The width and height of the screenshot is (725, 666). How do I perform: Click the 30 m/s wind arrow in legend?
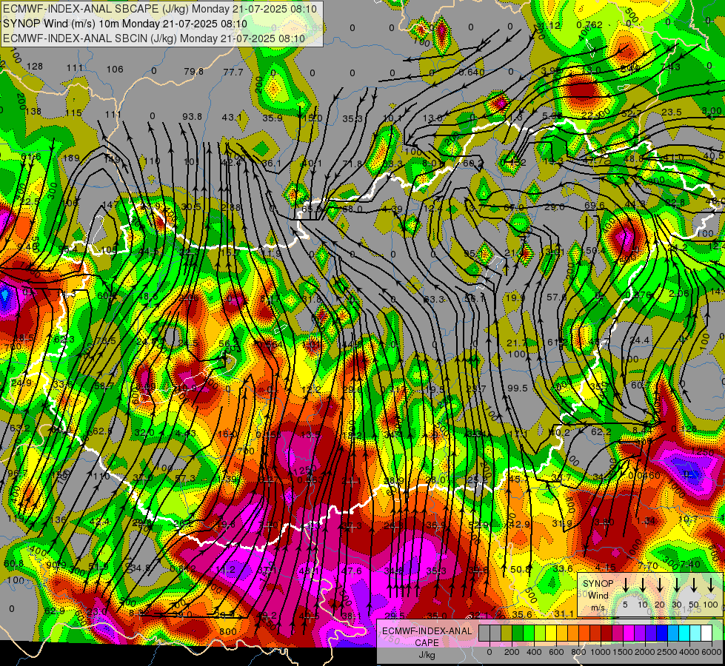pos(676,585)
